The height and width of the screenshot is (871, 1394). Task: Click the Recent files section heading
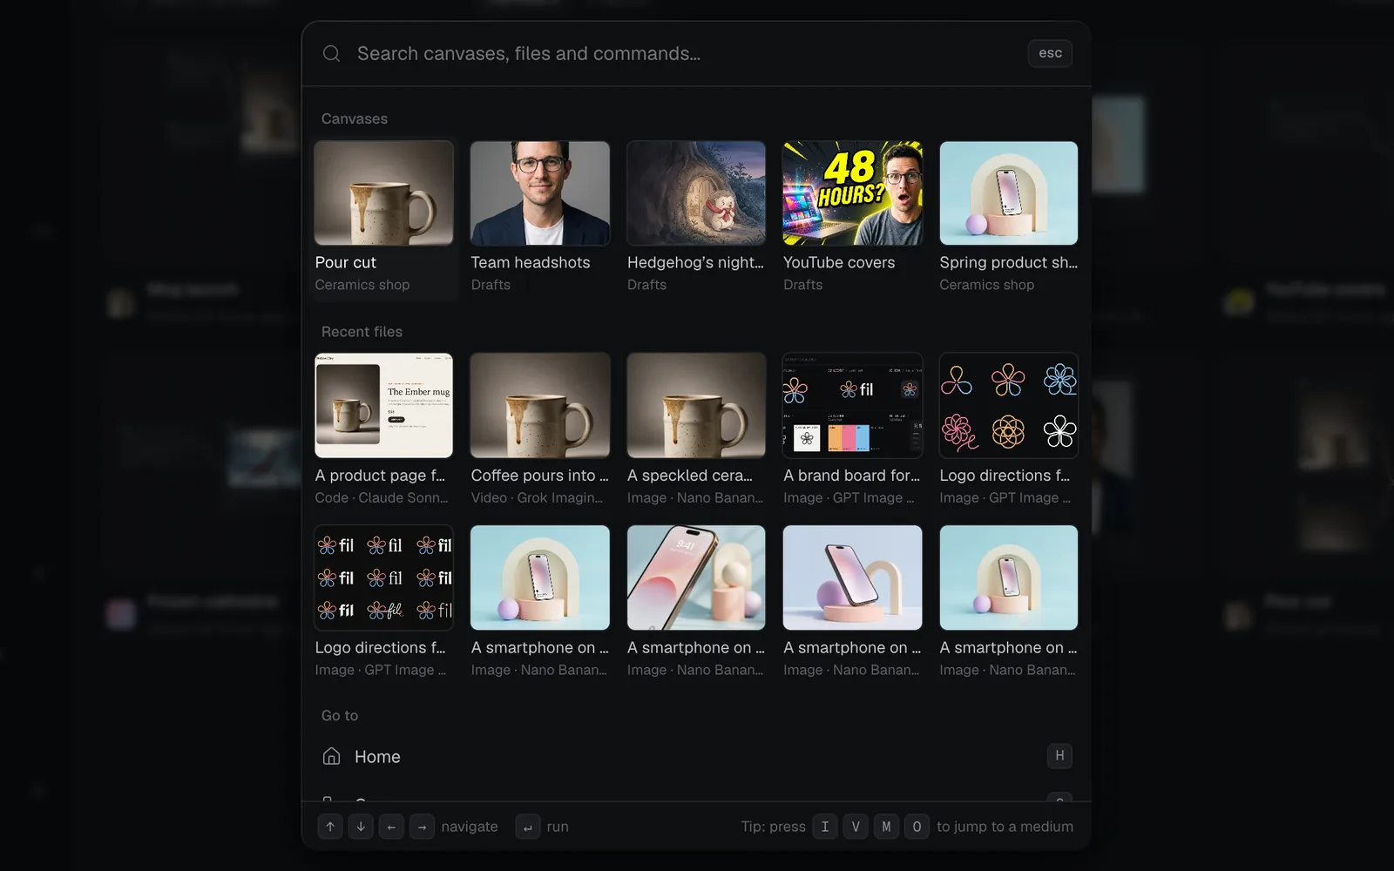(362, 332)
